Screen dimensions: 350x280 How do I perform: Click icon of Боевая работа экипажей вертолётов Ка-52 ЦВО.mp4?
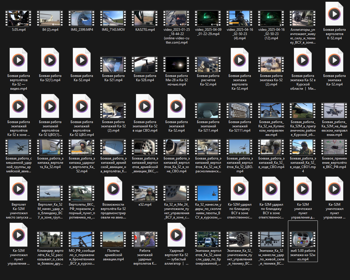click(82, 106)
